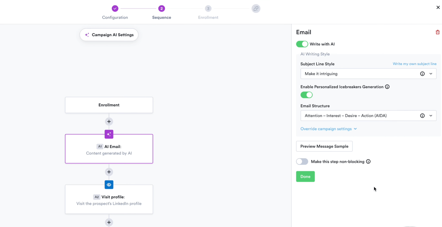Add a step below the Visit profile card
Image resolution: width=442 pixels, height=227 pixels.
[109, 222]
